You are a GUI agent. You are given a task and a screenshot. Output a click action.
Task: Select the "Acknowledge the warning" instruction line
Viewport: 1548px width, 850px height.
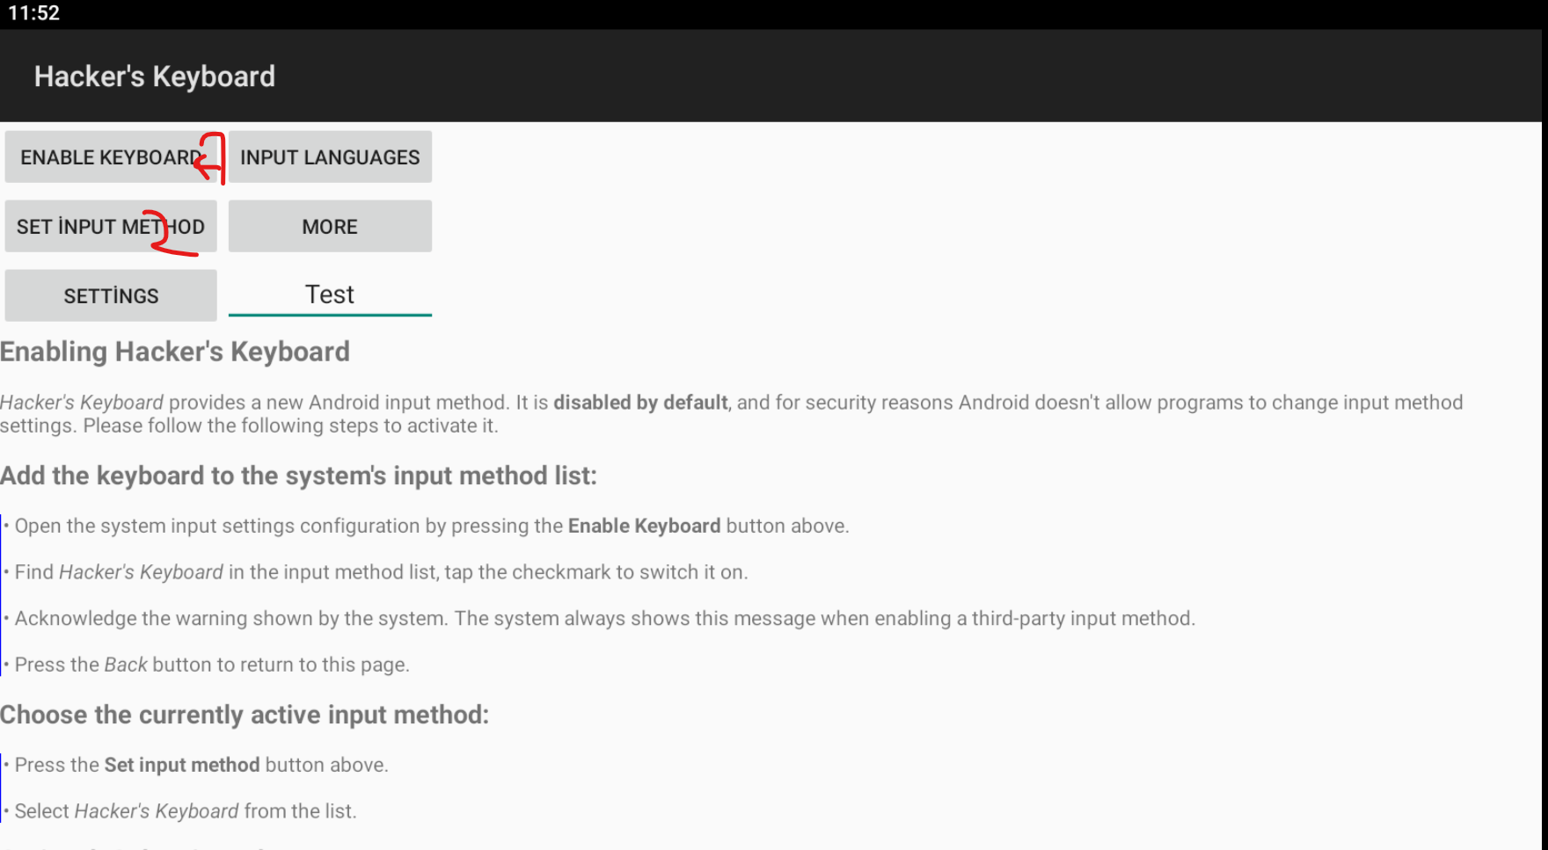tap(604, 618)
